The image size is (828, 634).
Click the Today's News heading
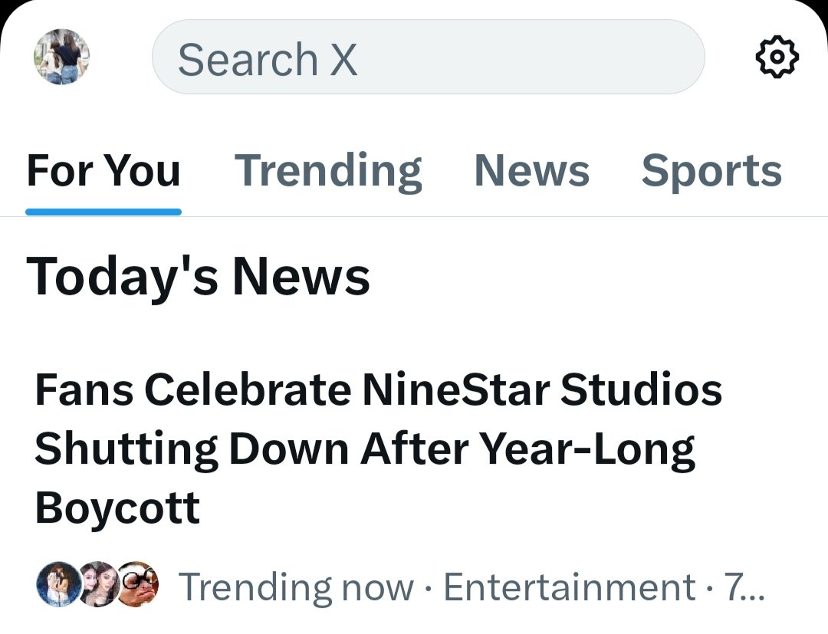[198, 278]
